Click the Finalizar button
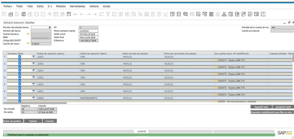This screenshot has width=294, height=139. (33, 121)
